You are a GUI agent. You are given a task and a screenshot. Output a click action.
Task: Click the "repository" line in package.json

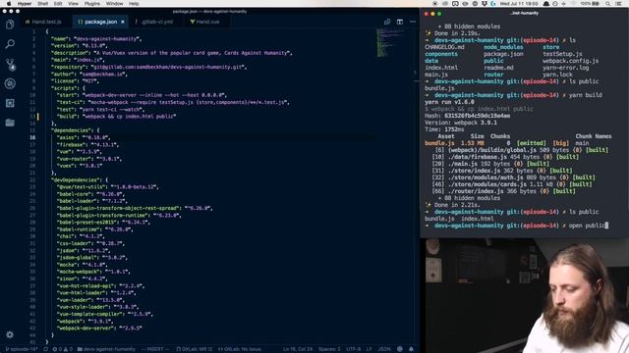coord(148,67)
